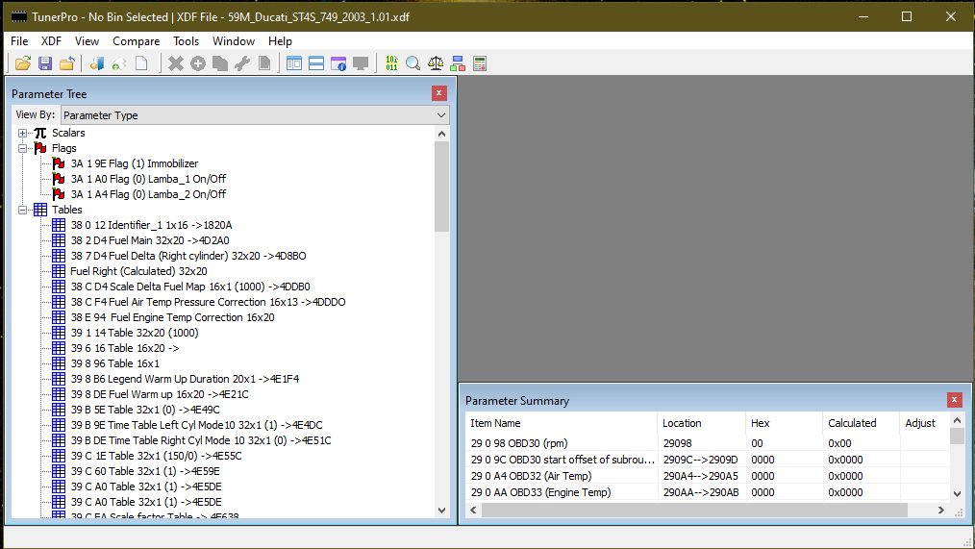975x549 pixels.
Task: Select the OBD33 (Engine Temp) row
Action: [x=708, y=492]
